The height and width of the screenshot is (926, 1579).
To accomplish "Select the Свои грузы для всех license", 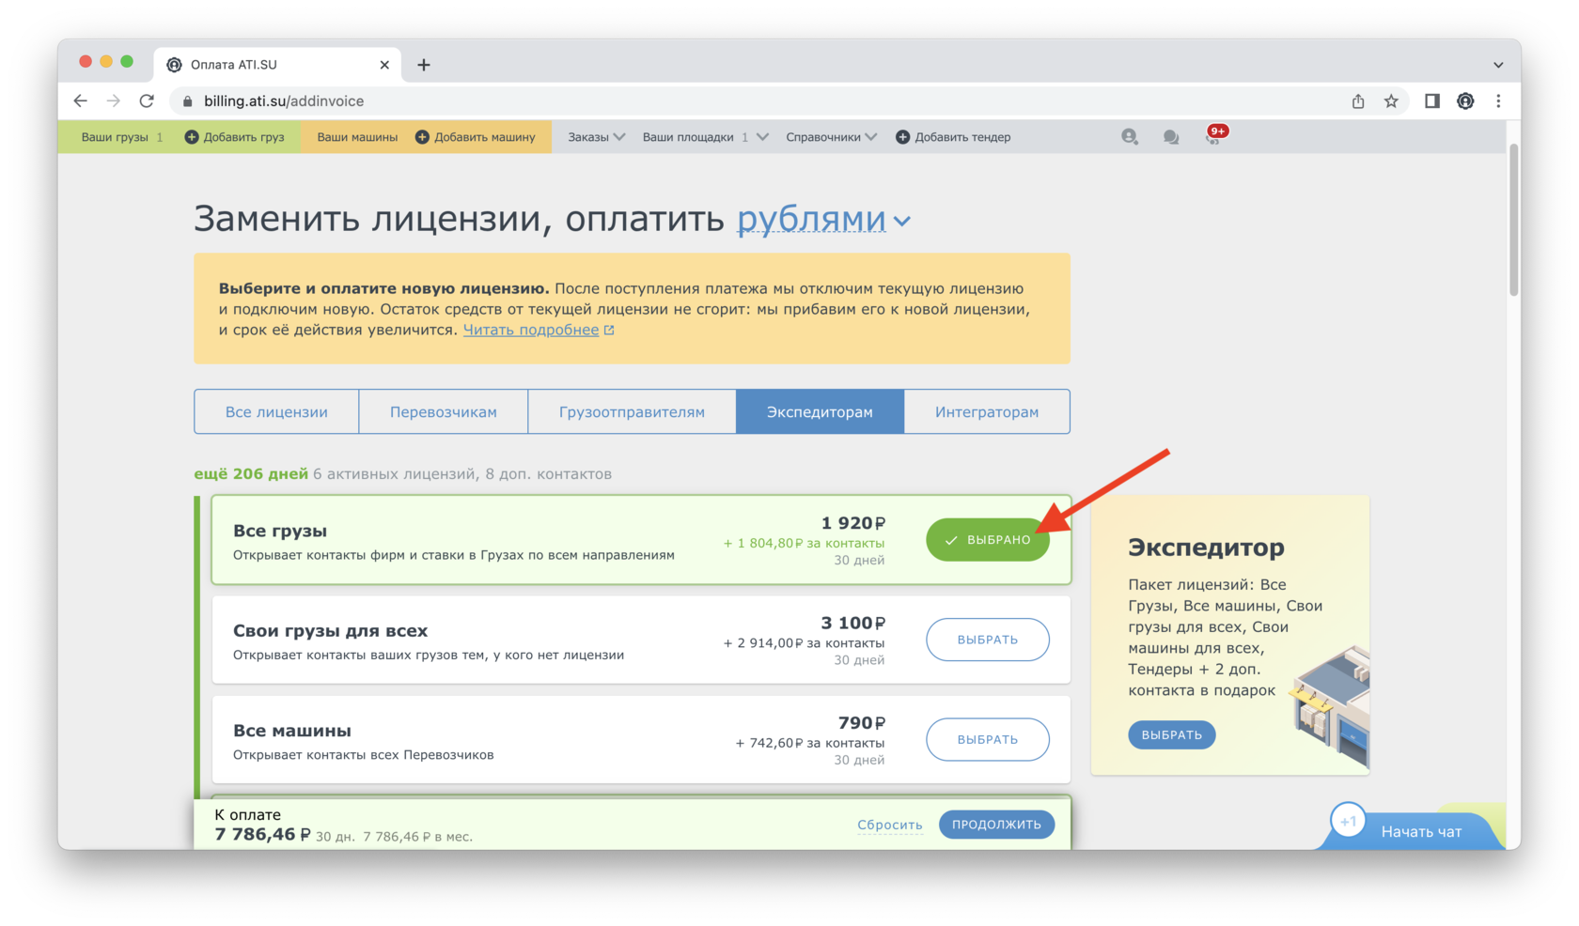I will pyautogui.click(x=987, y=640).
